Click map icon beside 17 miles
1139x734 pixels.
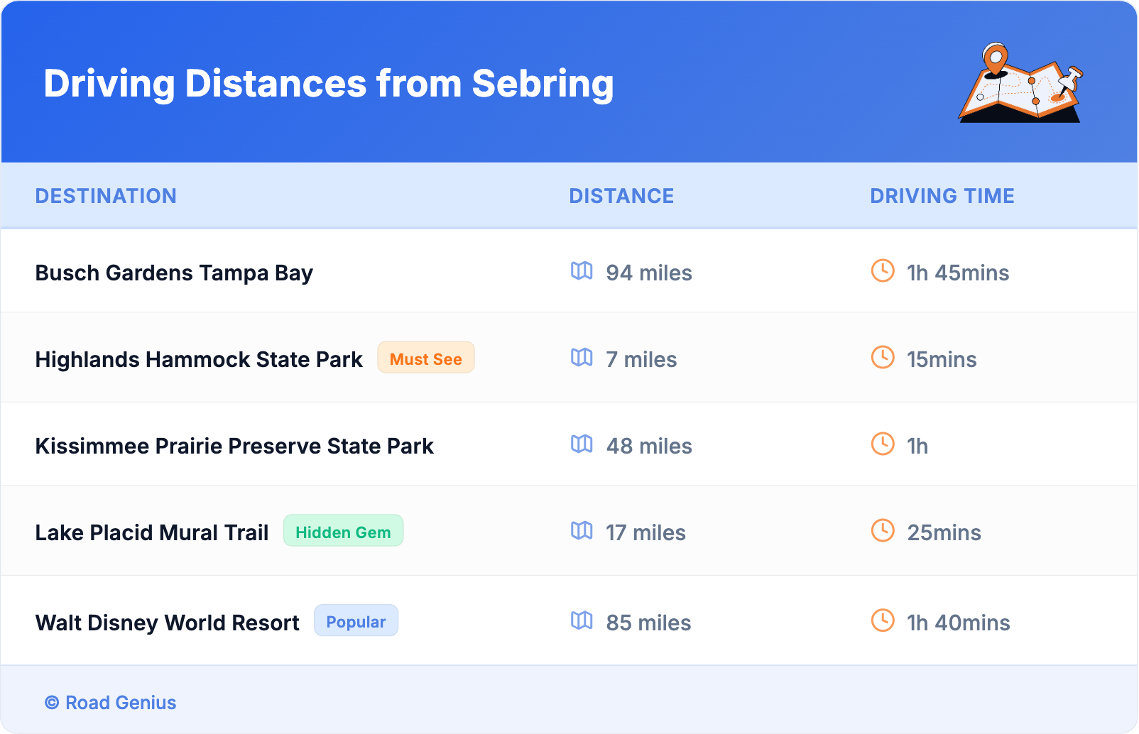(x=582, y=531)
